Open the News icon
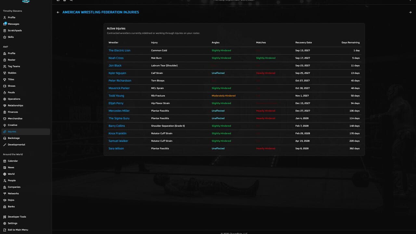This screenshot has height=234, width=416. point(5,167)
